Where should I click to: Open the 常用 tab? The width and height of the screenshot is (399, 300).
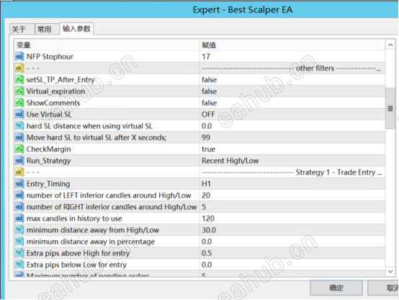point(47,29)
